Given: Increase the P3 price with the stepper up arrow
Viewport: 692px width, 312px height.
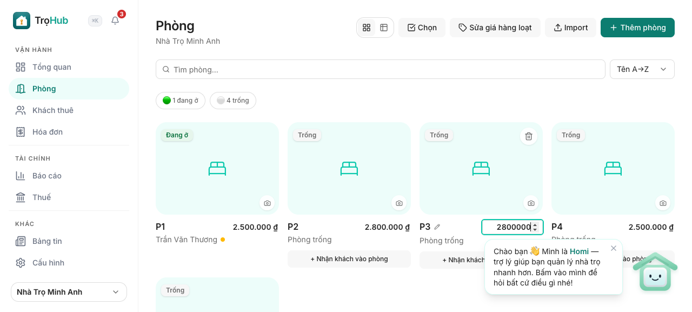Looking at the screenshot, I should pos(535,224).
